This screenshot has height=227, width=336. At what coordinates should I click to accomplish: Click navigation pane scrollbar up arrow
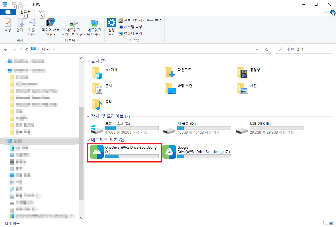point(81,58)
